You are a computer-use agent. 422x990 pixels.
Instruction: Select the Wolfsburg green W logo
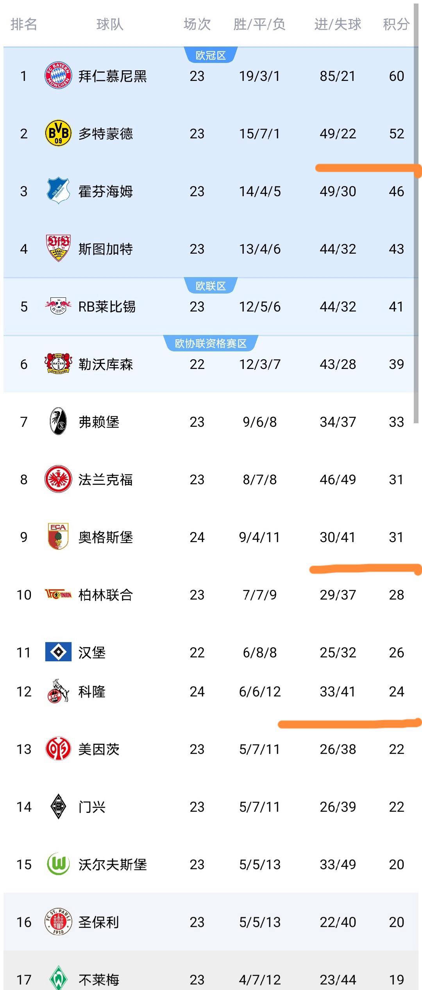[x=58, y=864]
